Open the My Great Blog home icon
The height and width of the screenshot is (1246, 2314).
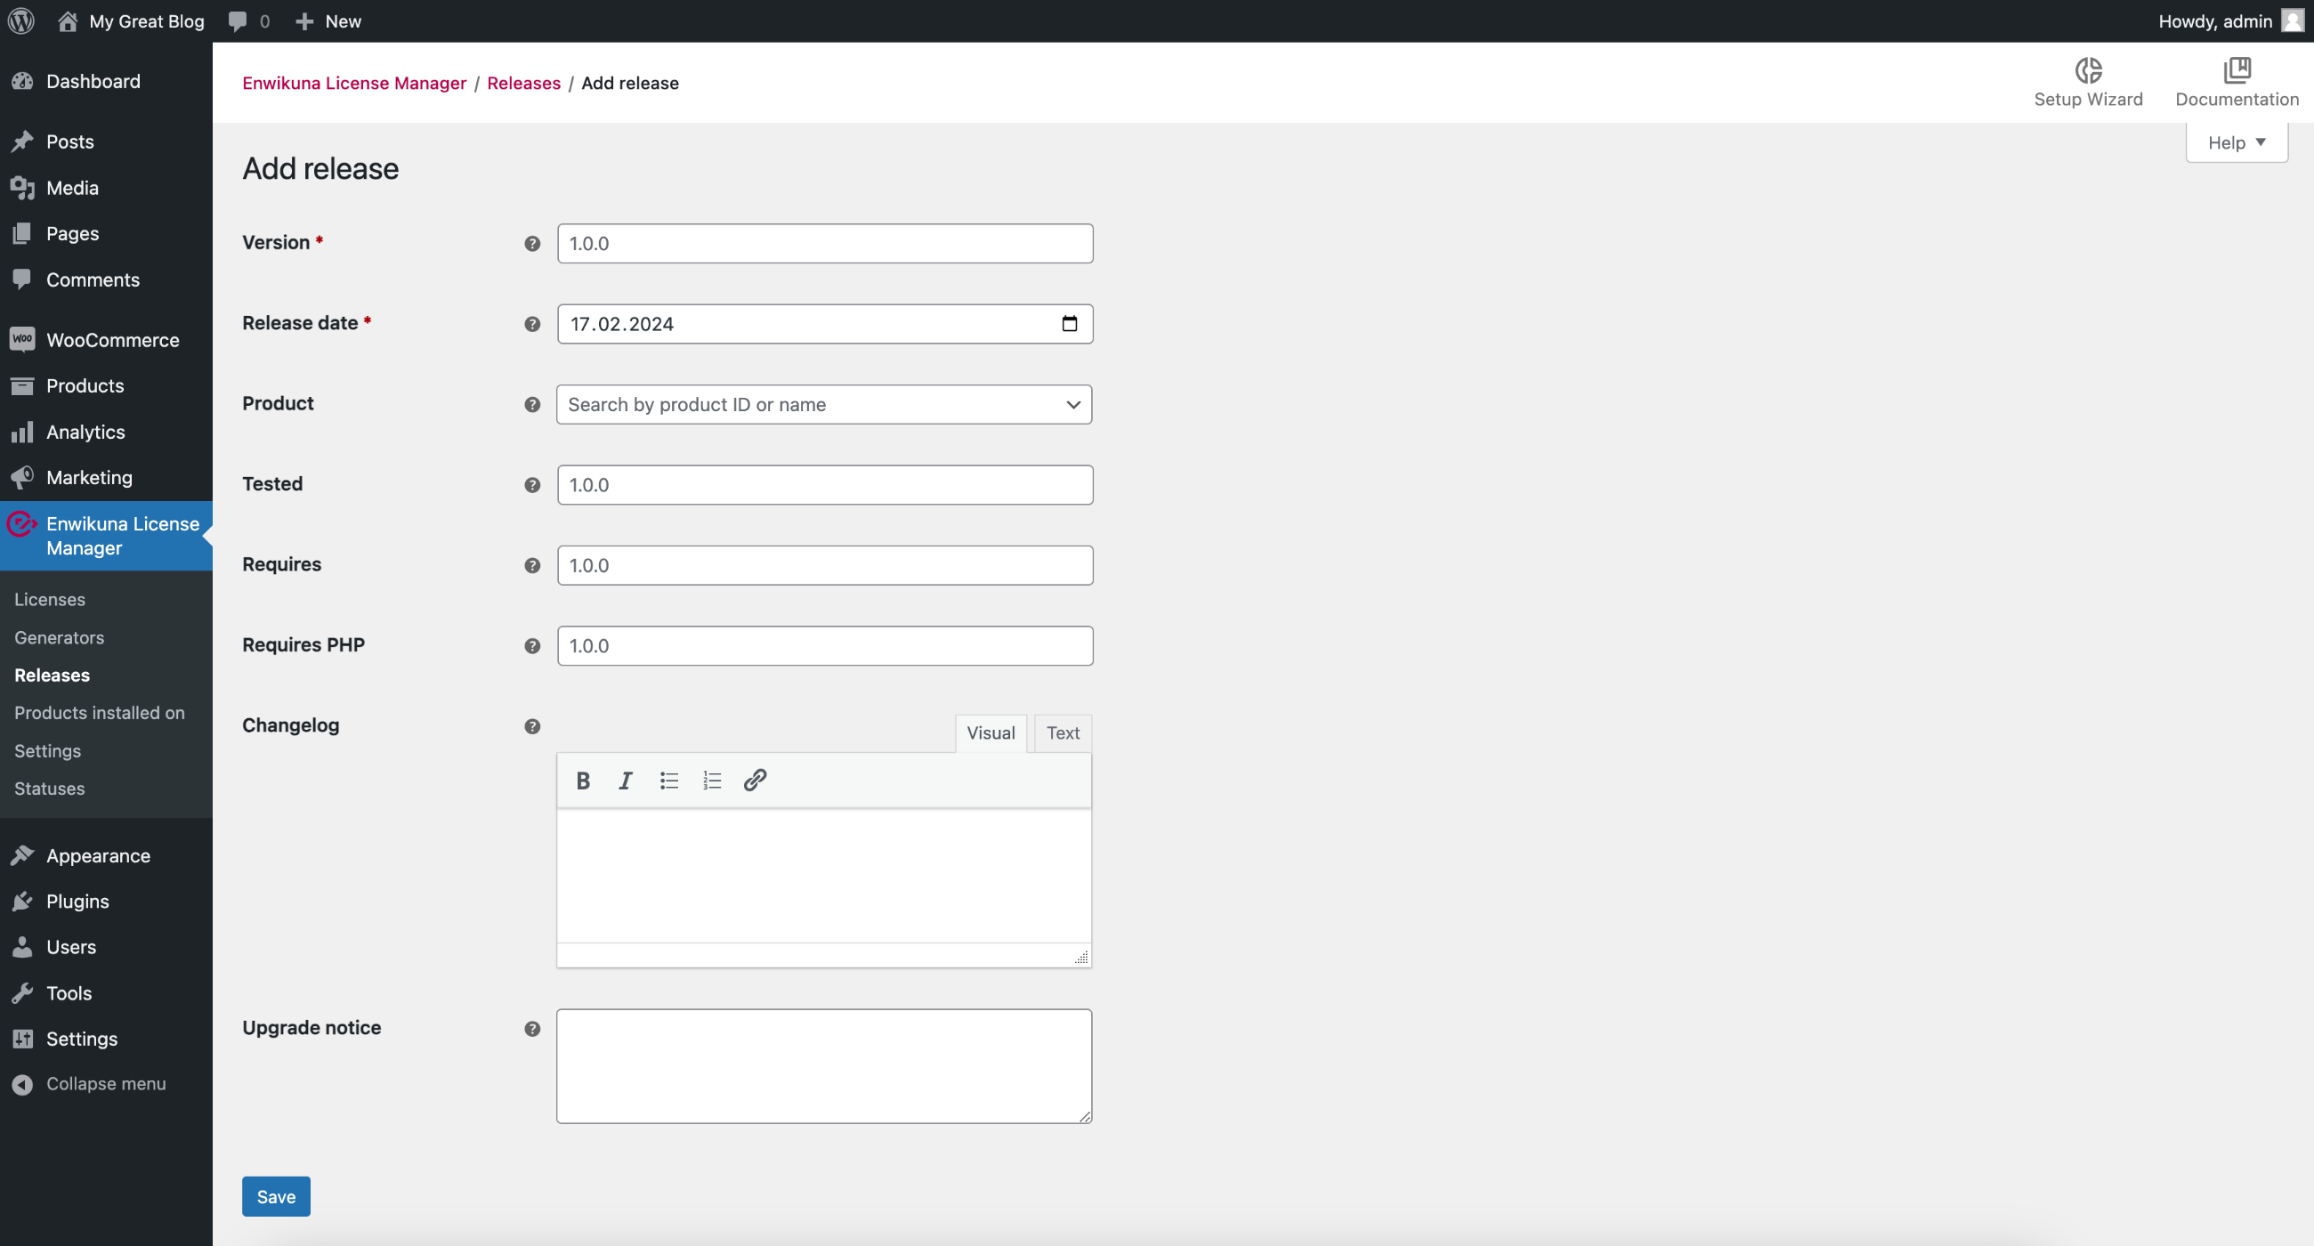[68, 20]
